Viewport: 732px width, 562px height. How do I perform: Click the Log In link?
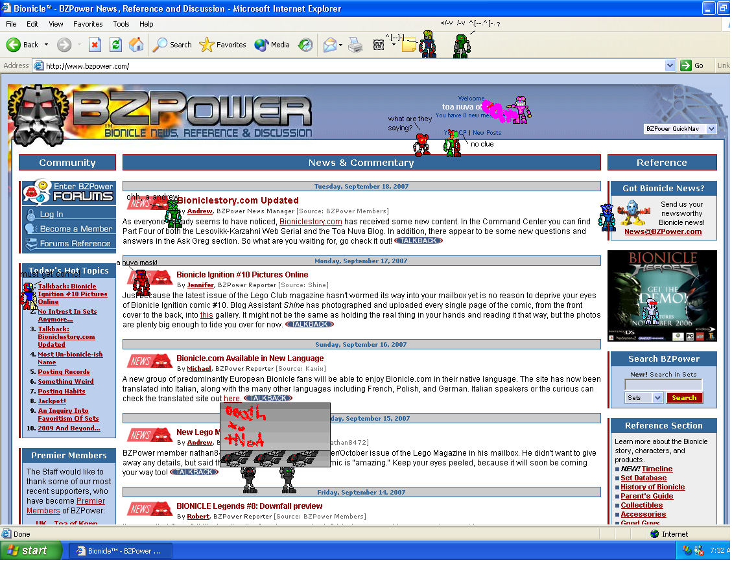coord(51,215)
